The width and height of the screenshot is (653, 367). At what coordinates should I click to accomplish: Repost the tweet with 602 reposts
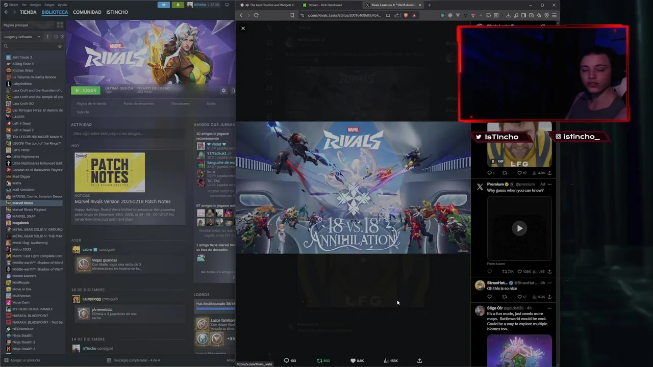click(x=323, y=360)
